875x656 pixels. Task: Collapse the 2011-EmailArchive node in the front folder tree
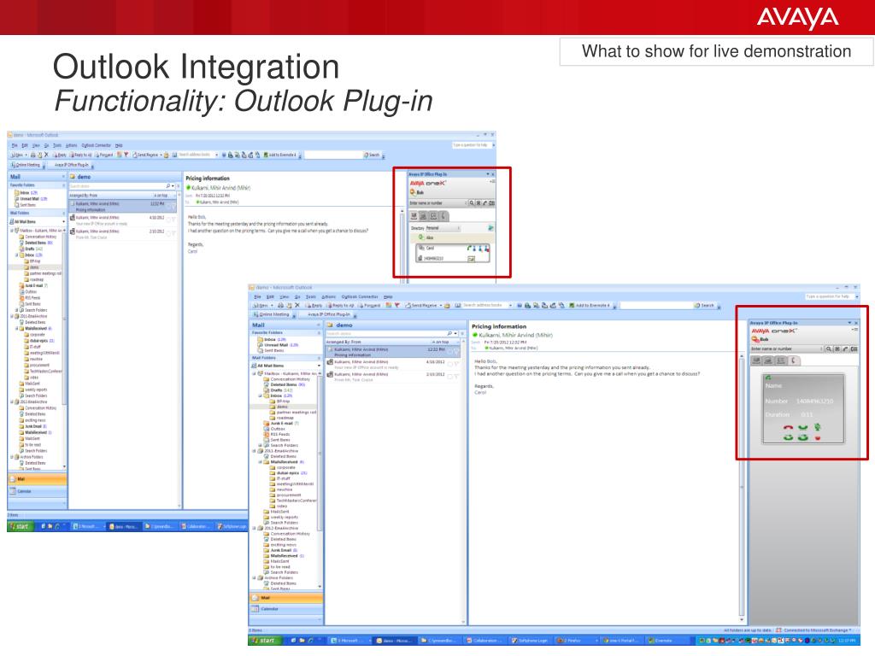tap(255, 451)
